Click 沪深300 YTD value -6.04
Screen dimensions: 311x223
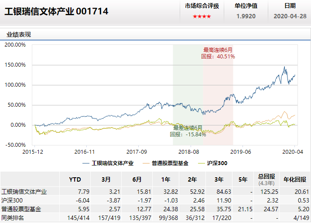(82, 200)
